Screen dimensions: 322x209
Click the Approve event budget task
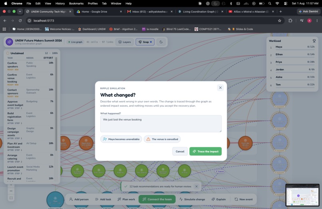point(30,105)
